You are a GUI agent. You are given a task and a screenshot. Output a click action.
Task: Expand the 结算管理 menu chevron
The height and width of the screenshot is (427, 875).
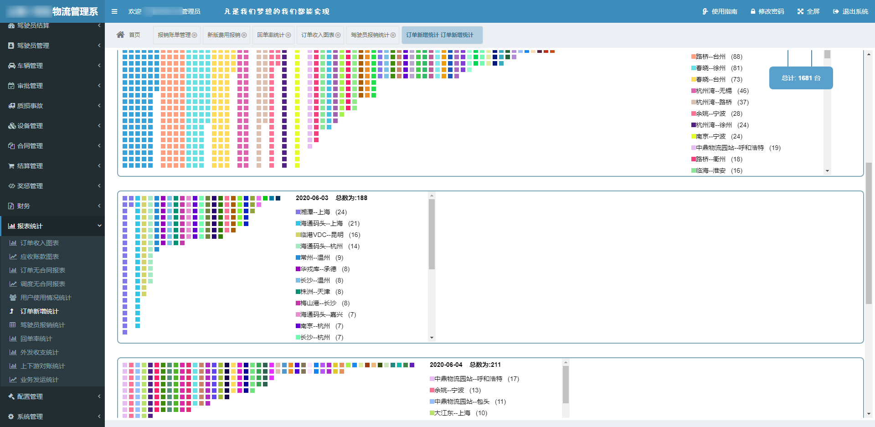pos(99,165)
